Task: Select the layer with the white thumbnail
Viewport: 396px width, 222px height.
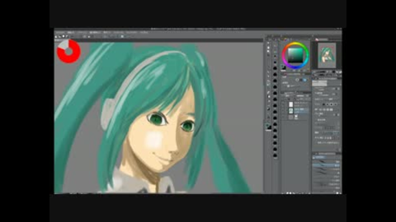Action: click(298, 104)
